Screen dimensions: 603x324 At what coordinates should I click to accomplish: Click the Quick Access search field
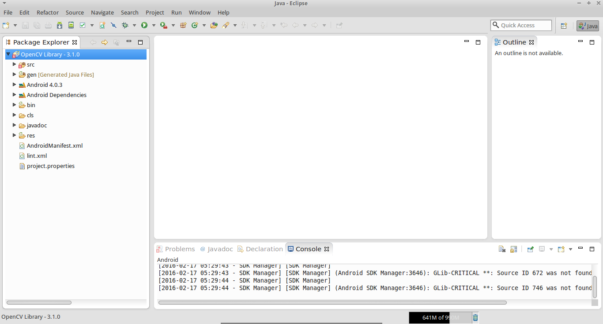pyautogui.click(x=521, y=25)
